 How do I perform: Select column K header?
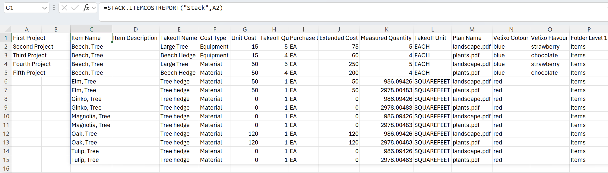pyautogui.click(x=387, y=29)
